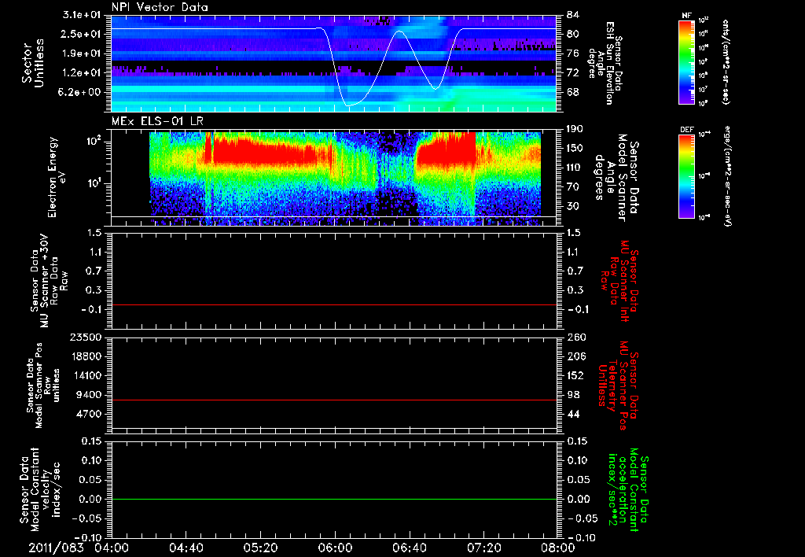Screen dimensions: 805x557
Task: Click the 07:20 time axis label
Action: tap(483, 548)
